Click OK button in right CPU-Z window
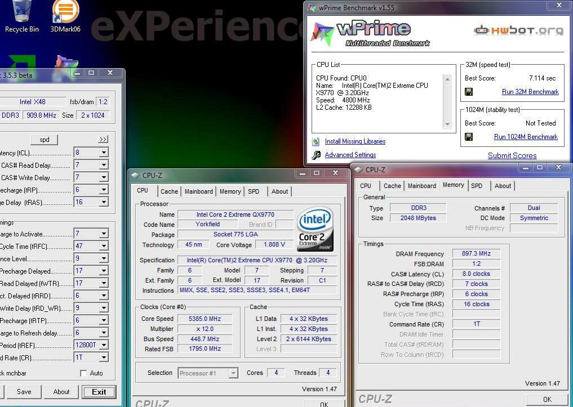This screenshot has height=407, width=573. tap(547, 399)
